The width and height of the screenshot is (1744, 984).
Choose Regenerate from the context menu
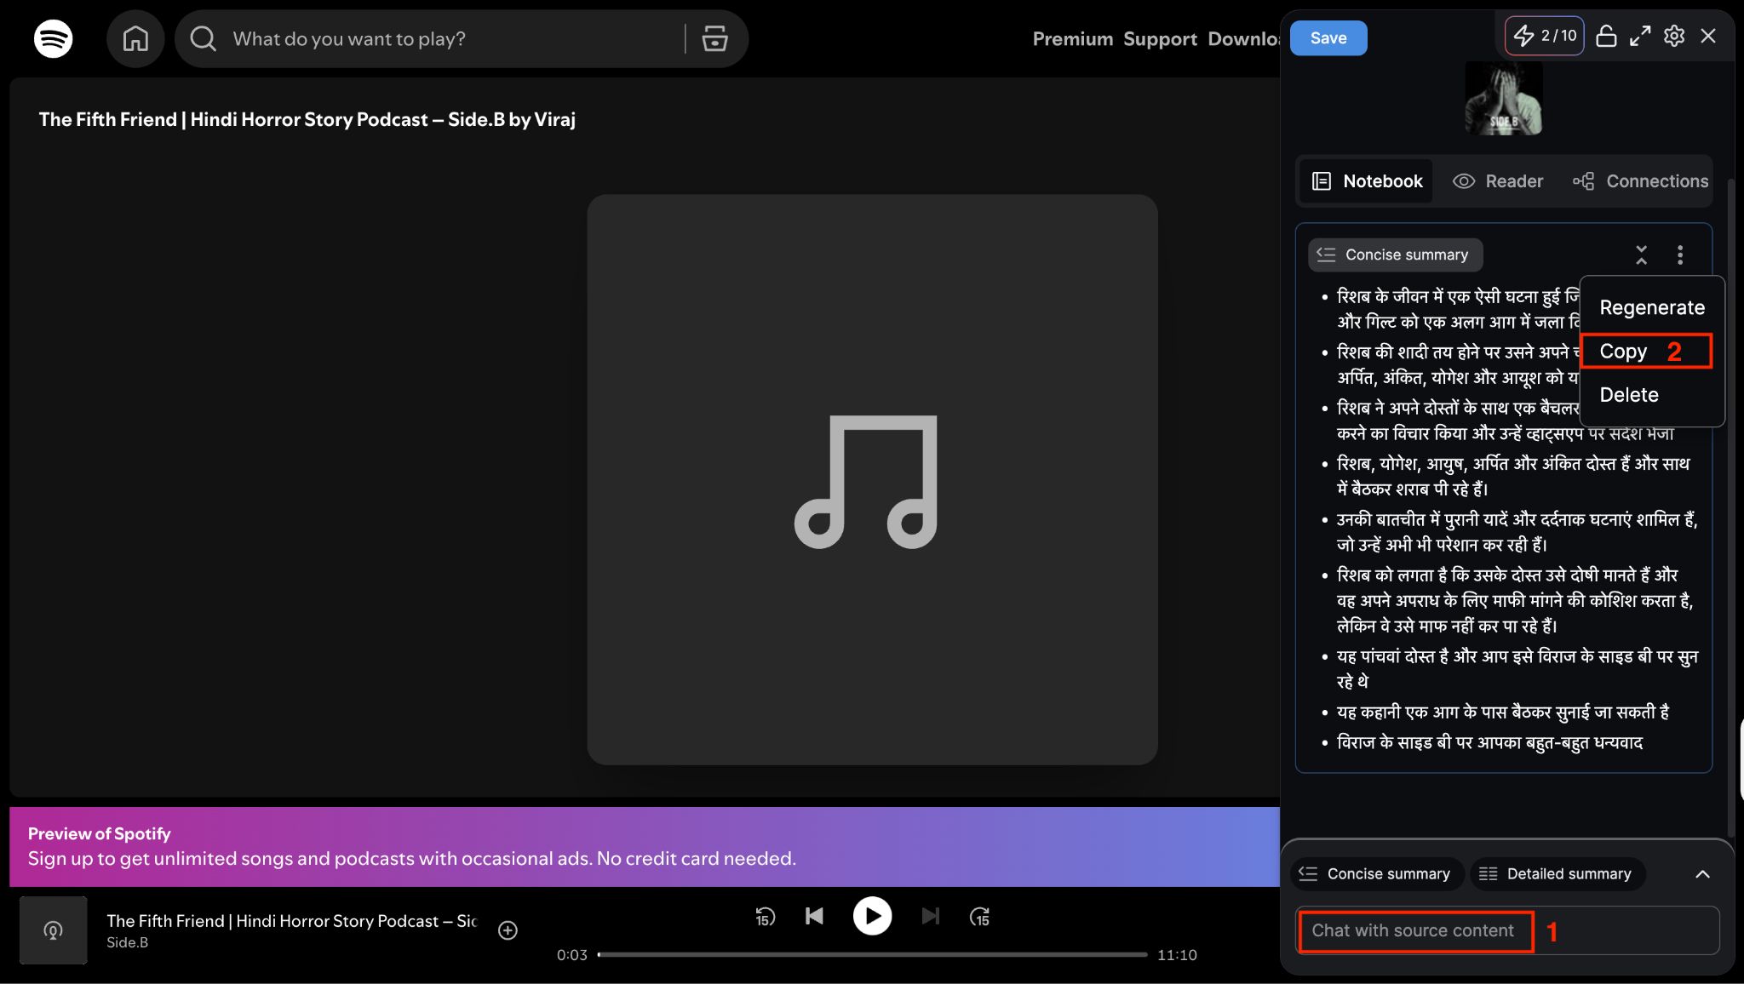click(x=1651, y=307)
